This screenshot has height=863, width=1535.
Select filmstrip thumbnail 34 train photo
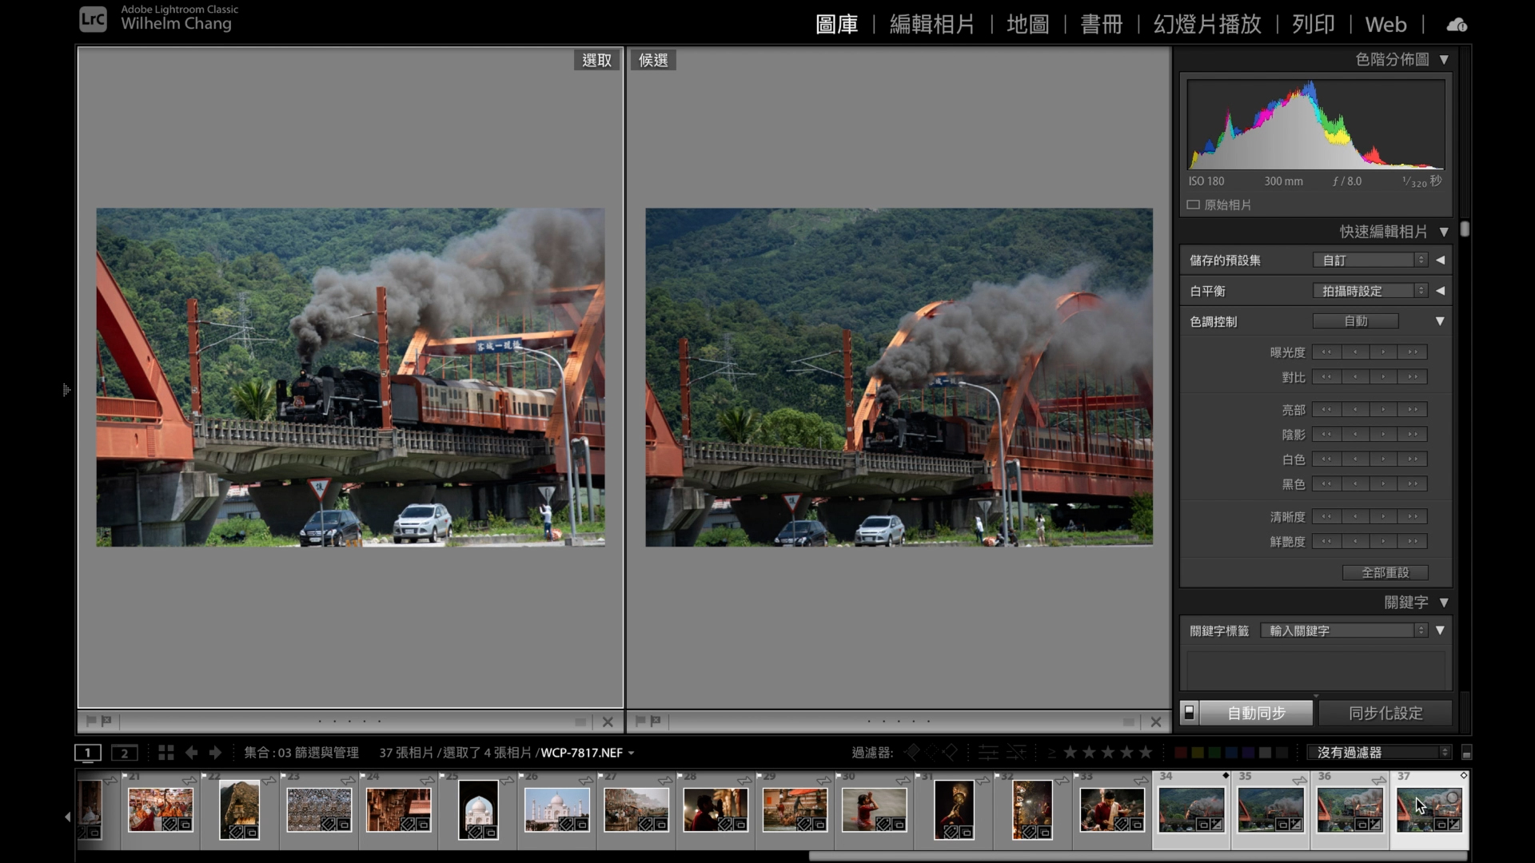pyautogui.click(x=1191, y=810)
